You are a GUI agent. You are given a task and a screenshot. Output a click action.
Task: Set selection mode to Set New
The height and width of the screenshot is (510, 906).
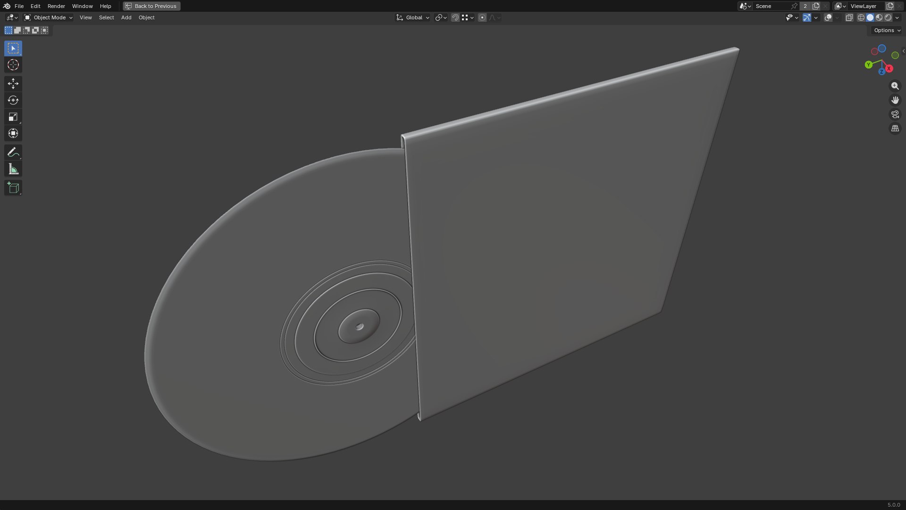[8, 30]
